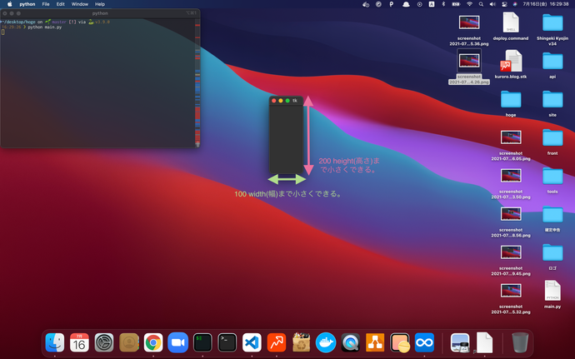Select the 確定申告 folder on desktop
575x359 pixels.
pos(552,215)
